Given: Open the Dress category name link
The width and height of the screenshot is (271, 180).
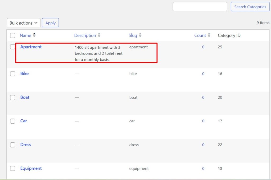Looking at the screenshot, I should point(26,145).
